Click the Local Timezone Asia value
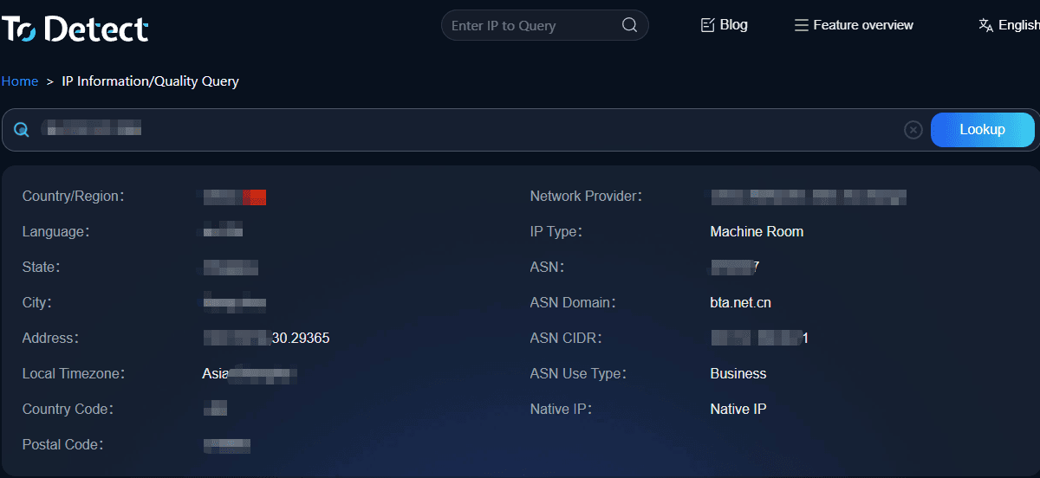 pos(250,374)
